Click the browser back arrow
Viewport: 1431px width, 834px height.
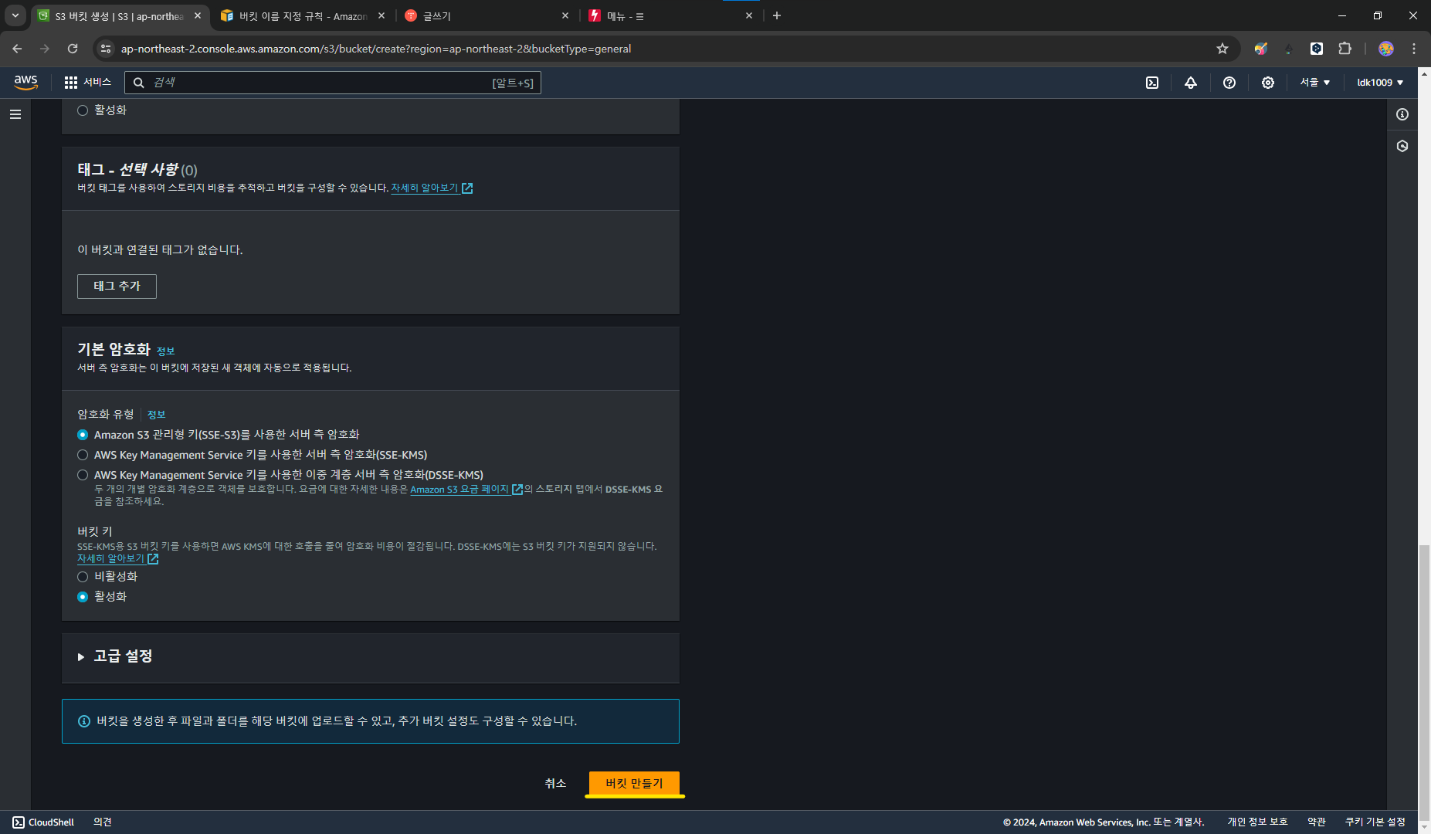[x=17, y=49]
